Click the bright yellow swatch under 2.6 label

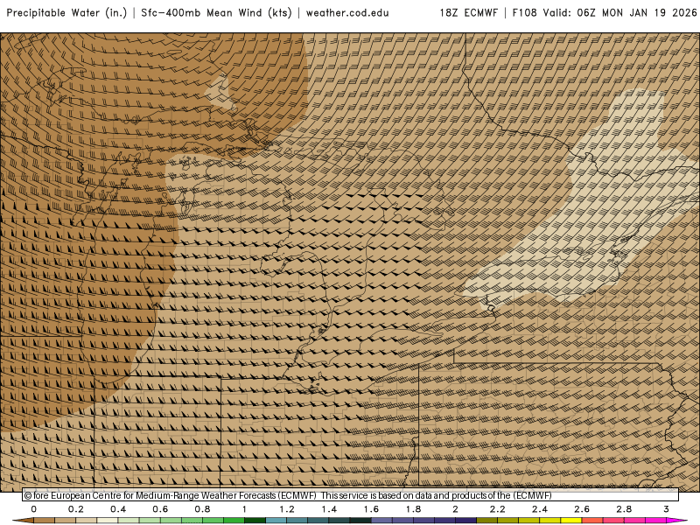[571, 521]
